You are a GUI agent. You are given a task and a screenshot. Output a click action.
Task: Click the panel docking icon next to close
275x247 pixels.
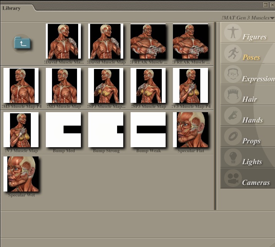[x=265, y=5]
